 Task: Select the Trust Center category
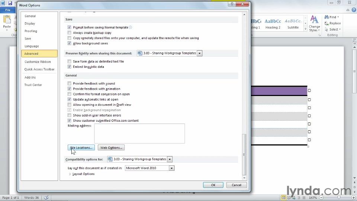[x=39, y=85]
